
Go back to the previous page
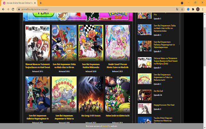click(3, 9)
